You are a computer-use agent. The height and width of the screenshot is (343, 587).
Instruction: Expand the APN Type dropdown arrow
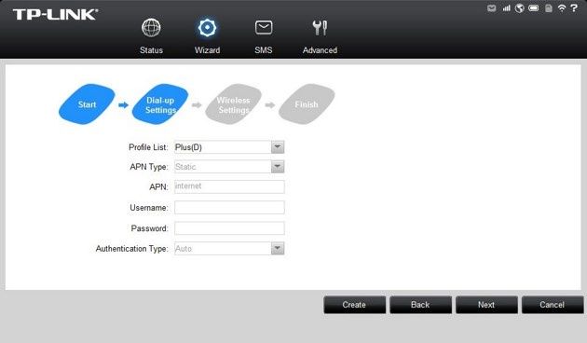[278, 167]
